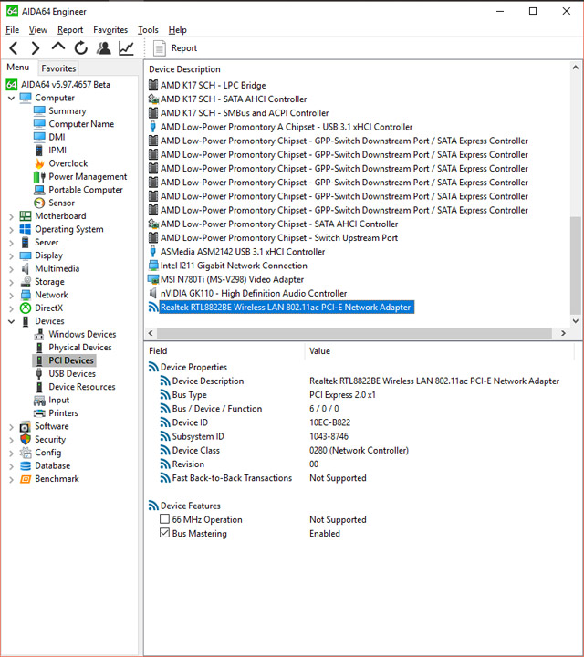Click the Report toolbar button label

pyautogui.click(x=184, y=48)
